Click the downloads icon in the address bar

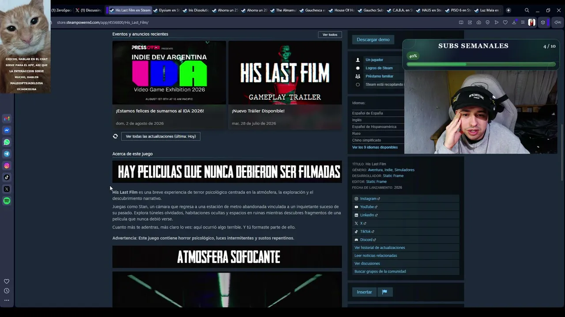coord(514,22)
